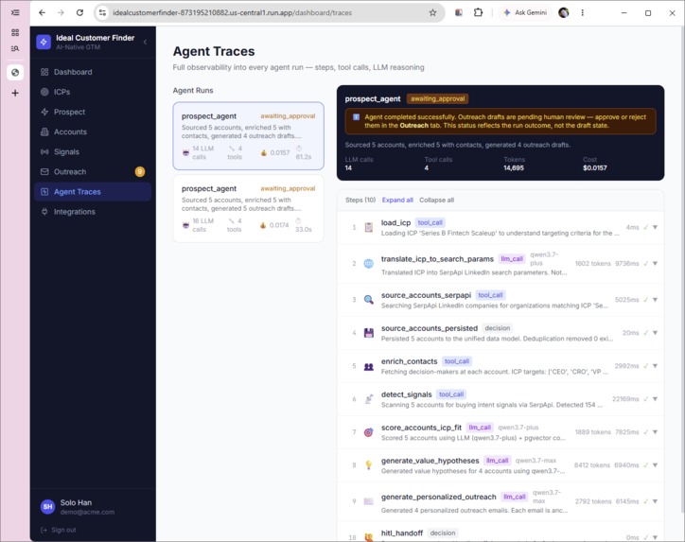Screen dimensions: 685x542
Task: Bookmark this page with the star
Action: tap(432, 12)
